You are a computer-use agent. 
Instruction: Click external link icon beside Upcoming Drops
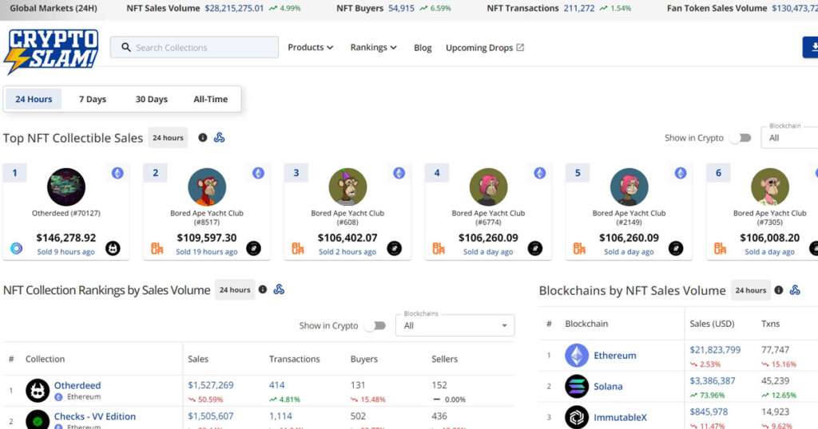[x=520, y=47]
